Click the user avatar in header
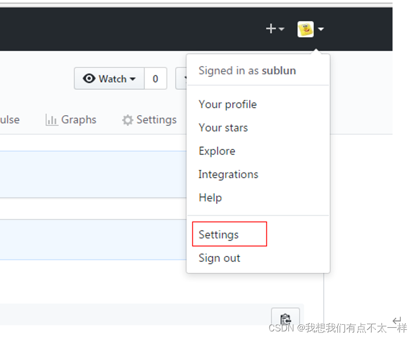The height and width of the screenshot is (338, 415). [x=305, y=29]
